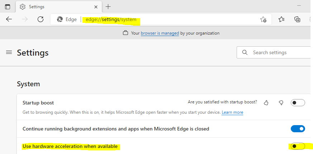Open the Favorites list icon
313x154 pixels.
point(281,19)
